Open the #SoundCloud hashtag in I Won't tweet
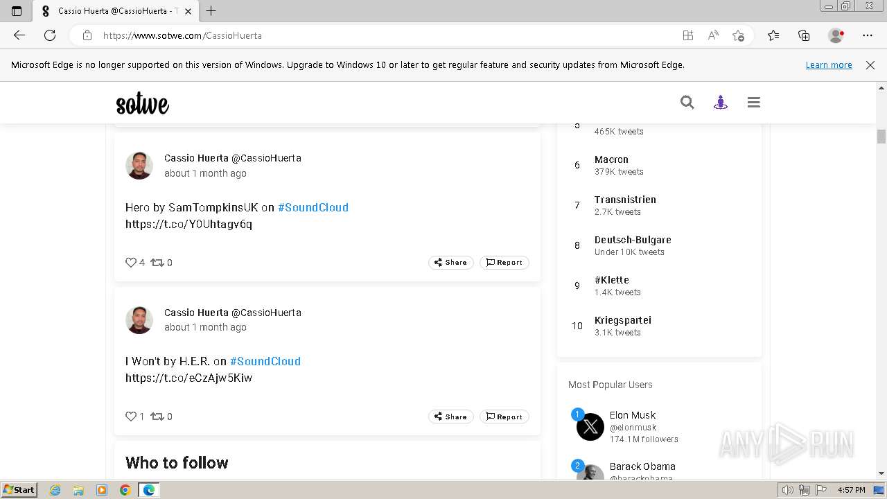Image resolution: width=887 pixels, height=499 pixels. (x=265, y=361)
